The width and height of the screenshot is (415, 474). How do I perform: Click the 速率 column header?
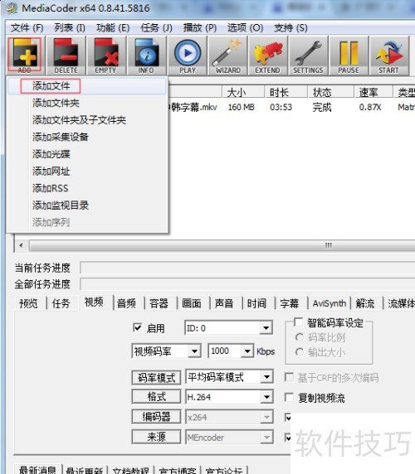(373, 92)
